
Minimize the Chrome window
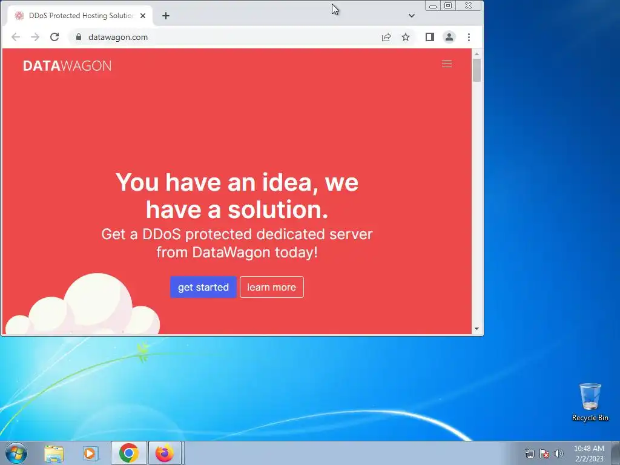[433, 6]
